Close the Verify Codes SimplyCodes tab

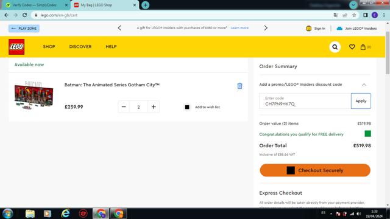click(x=66, y=5)
